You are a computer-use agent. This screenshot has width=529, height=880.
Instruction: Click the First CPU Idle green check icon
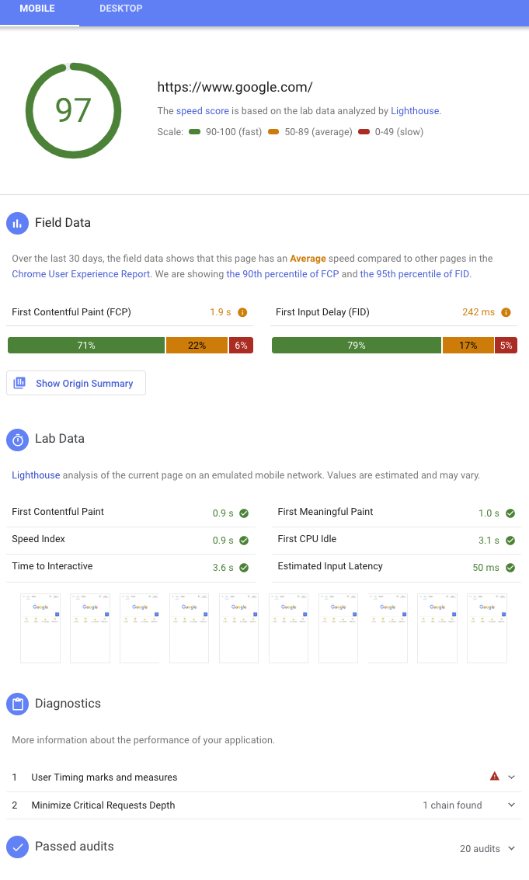510,541
